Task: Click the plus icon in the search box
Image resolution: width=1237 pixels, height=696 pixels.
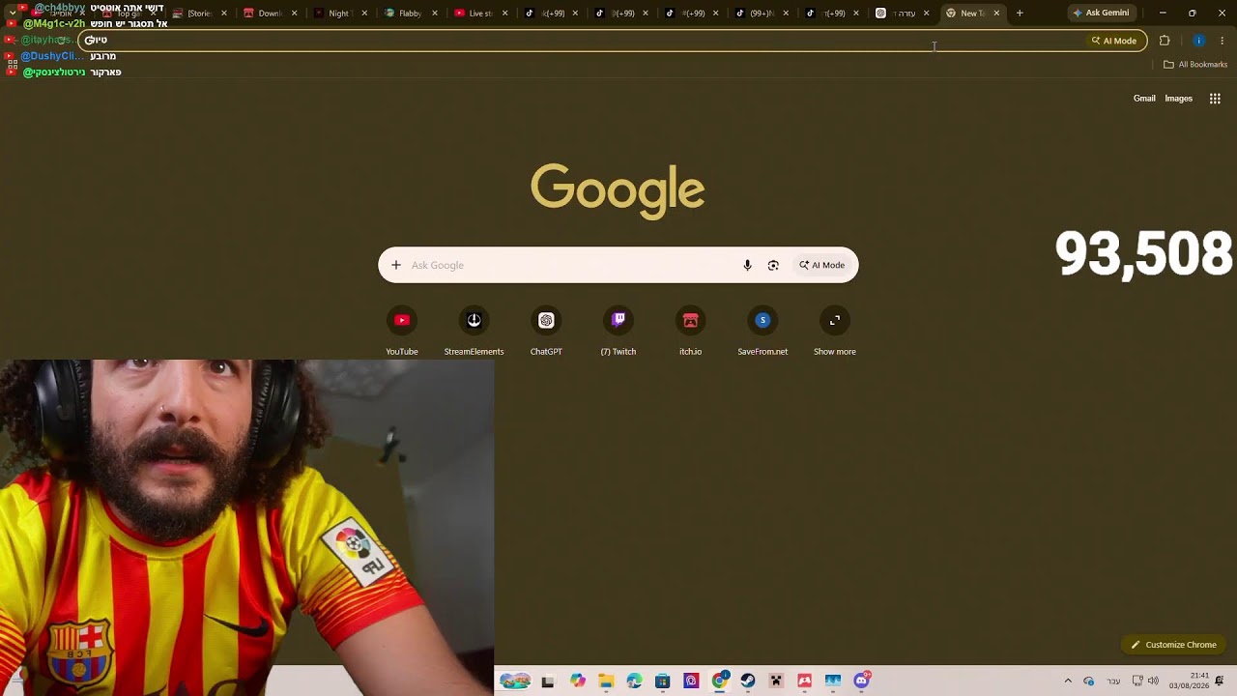Action: tap(395, 265)
